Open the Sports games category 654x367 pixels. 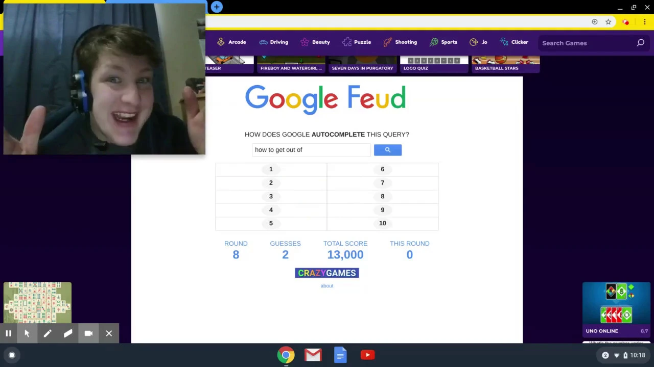click(x=443, y=42)
